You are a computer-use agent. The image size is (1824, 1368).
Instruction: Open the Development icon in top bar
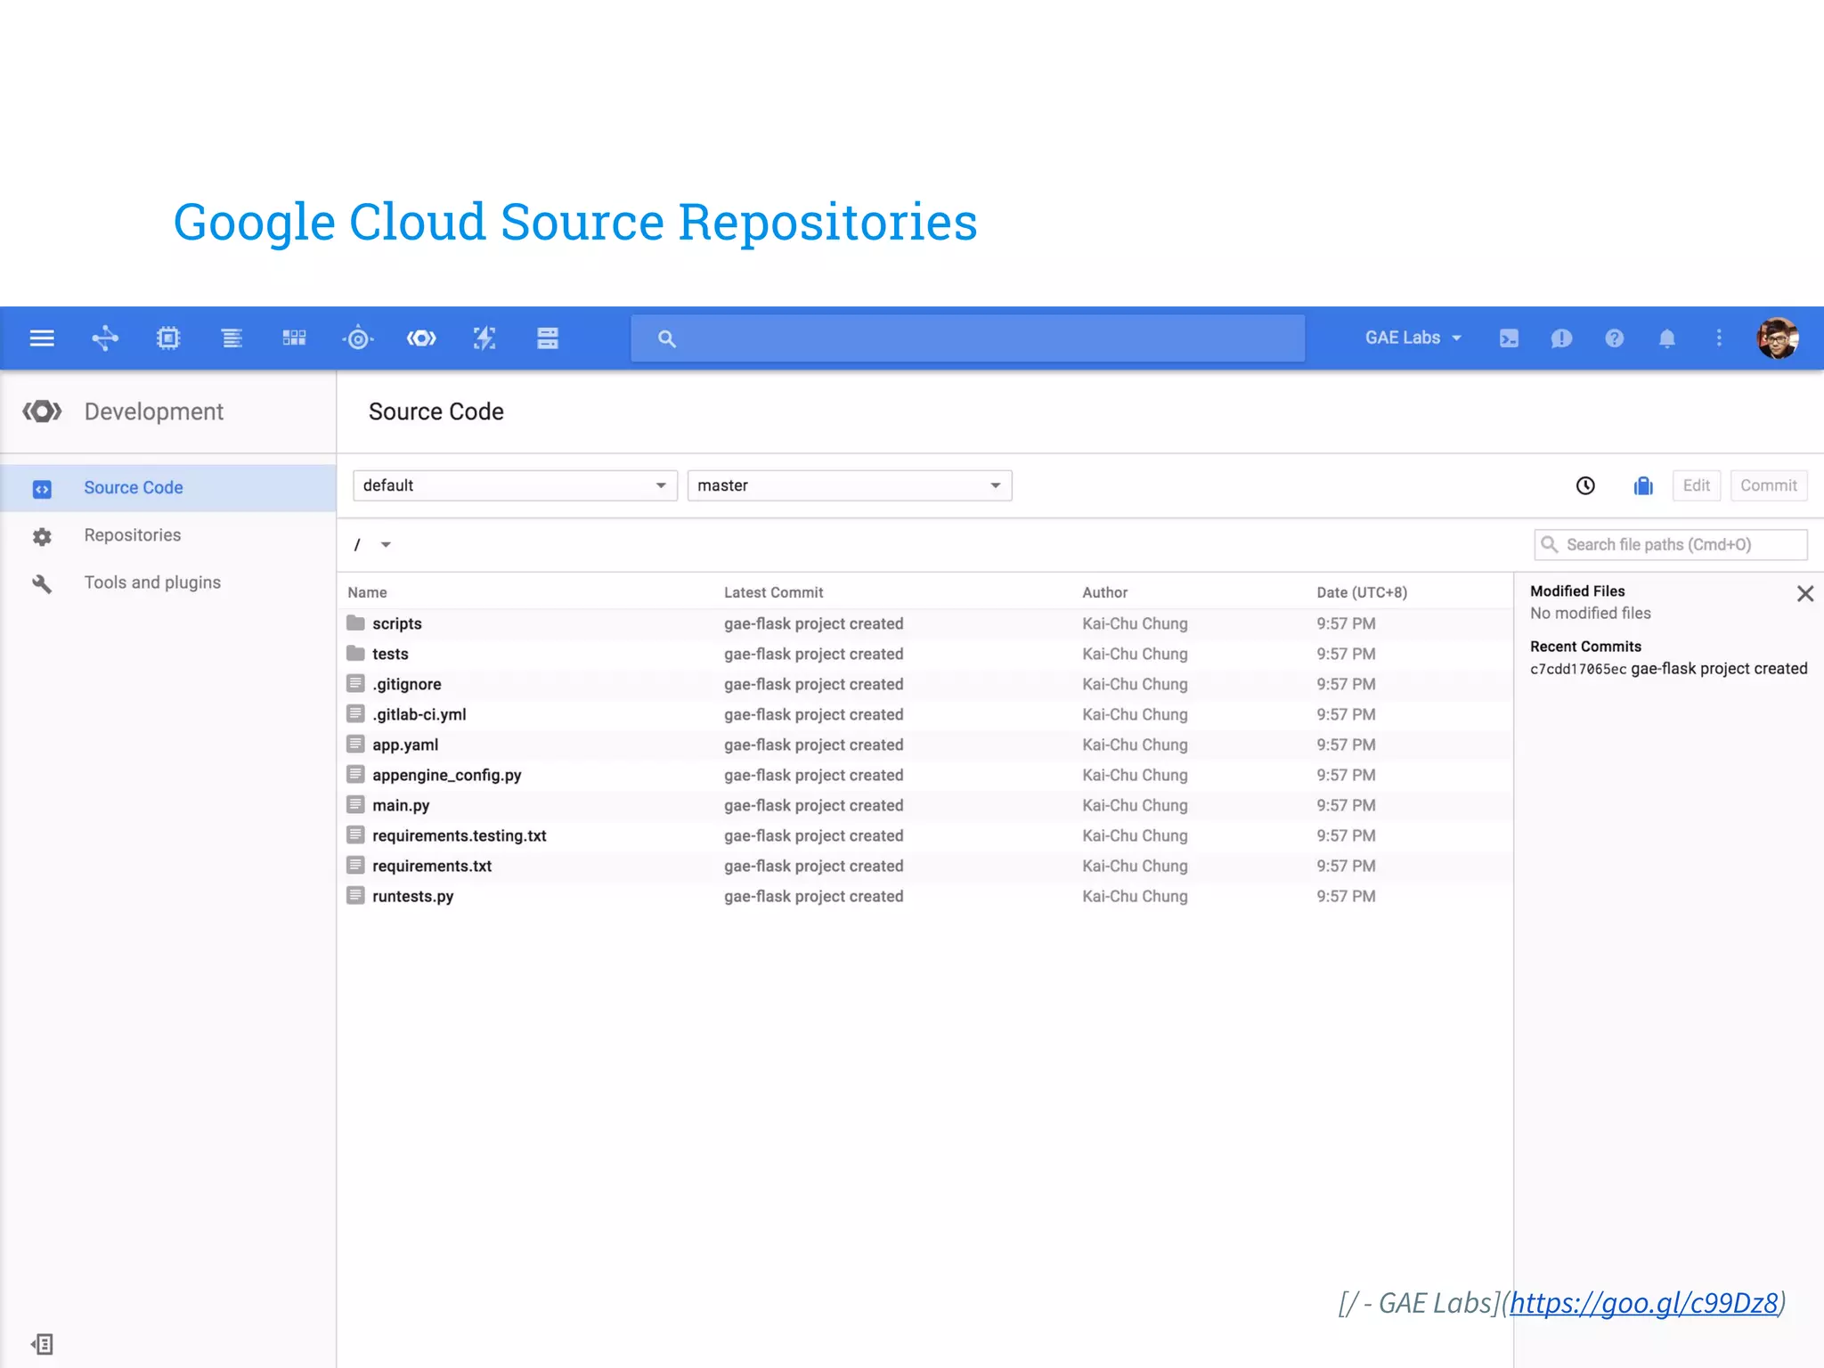pyautogui.click(x=421, y=338)
